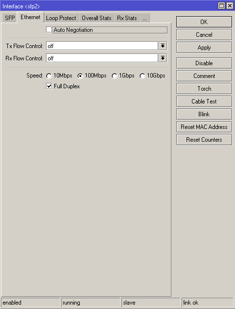235x309 pixels.
Task: Select the 10Gbps speed option
Action: [x=142, y=76]
